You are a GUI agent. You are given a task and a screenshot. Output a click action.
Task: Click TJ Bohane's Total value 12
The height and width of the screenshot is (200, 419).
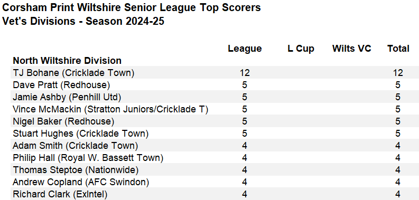click(x=398, y=73)
